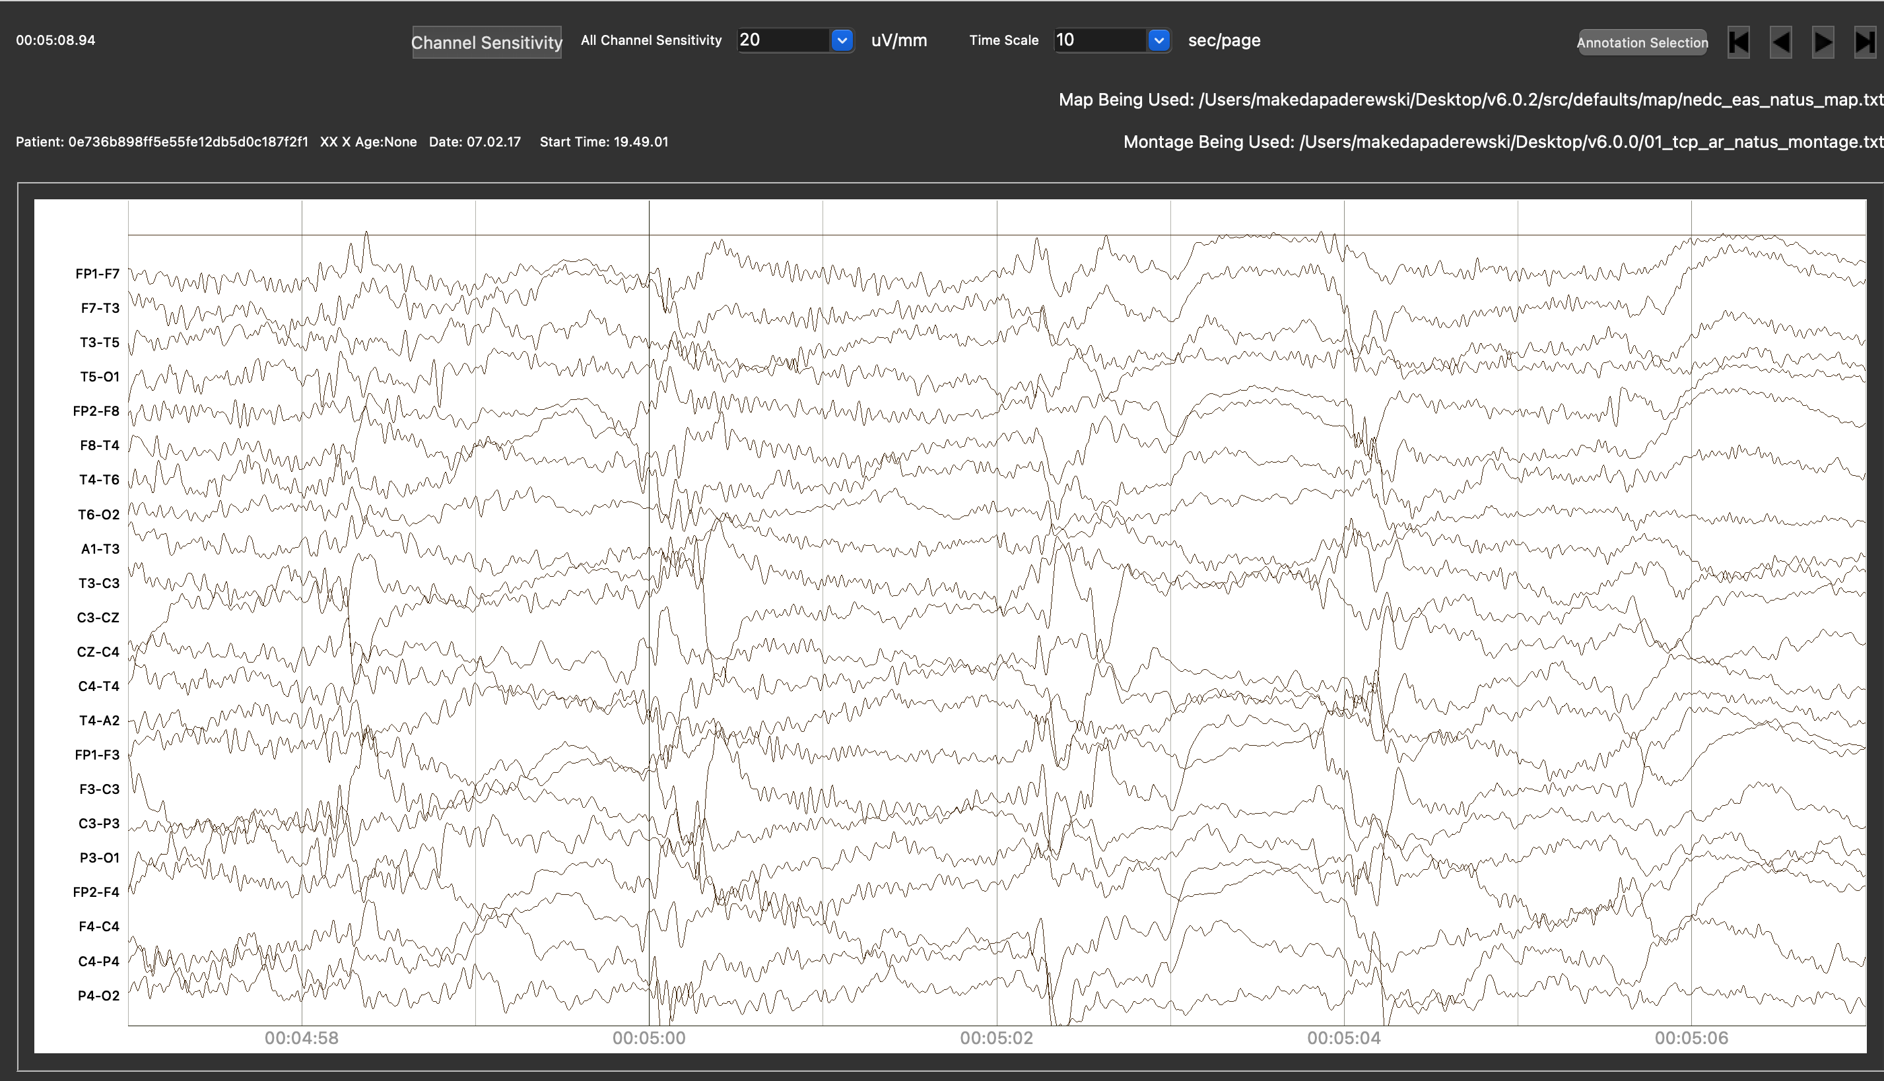Click the 00:05:00 time axis marker
Image resolution: width=1884 pixels, height=1081 pixels.
coord(649,1038)
